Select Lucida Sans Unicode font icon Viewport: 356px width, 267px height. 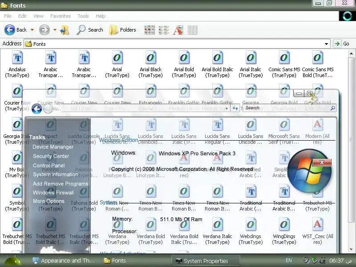[x=251, y=125]
